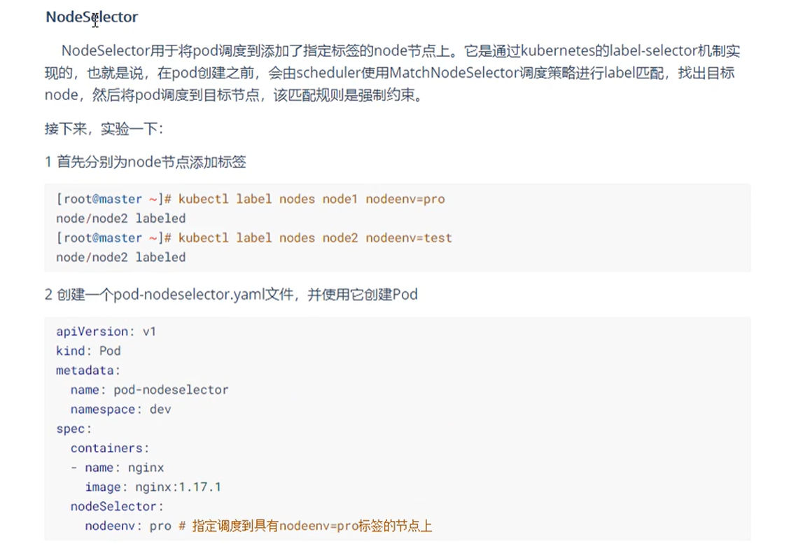This screenshot has height=551, width=803.
Task: Click the 'namespace: dev' line
Action: pyautogui.click(x=120, y=409)
